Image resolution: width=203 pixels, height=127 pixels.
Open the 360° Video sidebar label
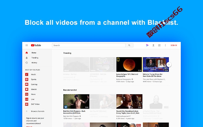click(35, 104)
